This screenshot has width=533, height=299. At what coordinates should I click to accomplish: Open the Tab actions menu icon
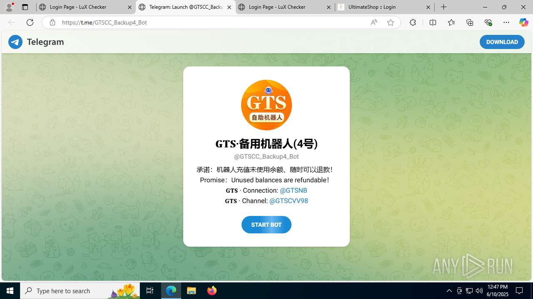[25, 7]
